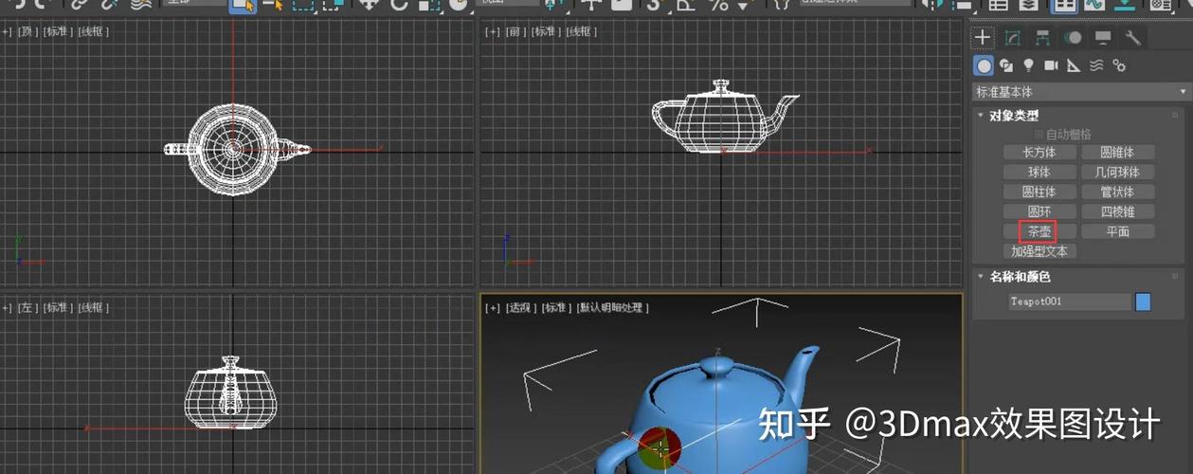Open the [左] left viewport view menu

click(28, 307)
